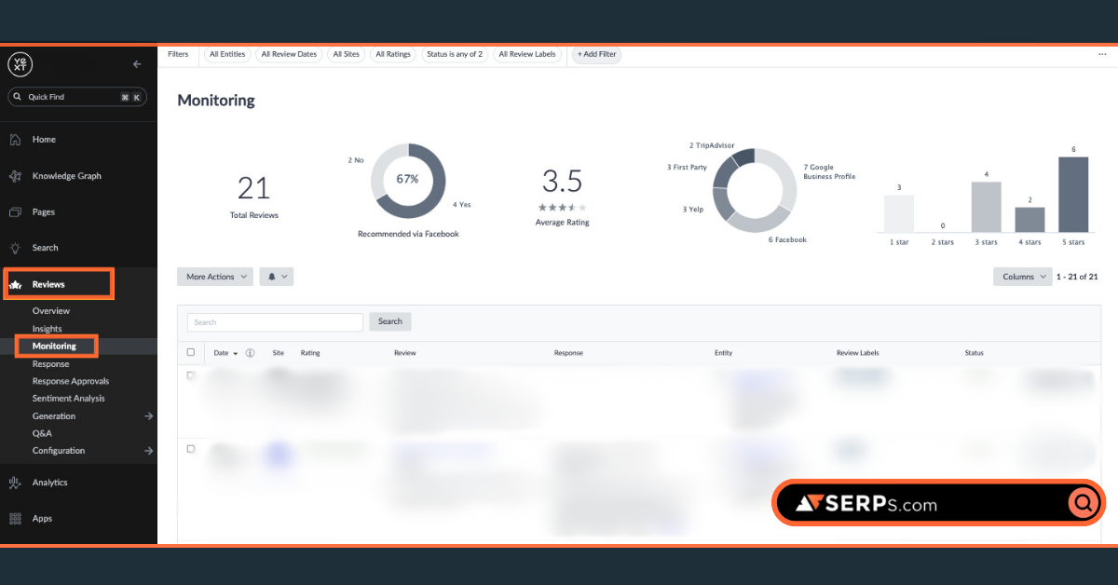1118x585 pixels.
Task: Click the 7 Google Business Profile label
Action: point(829,172)
